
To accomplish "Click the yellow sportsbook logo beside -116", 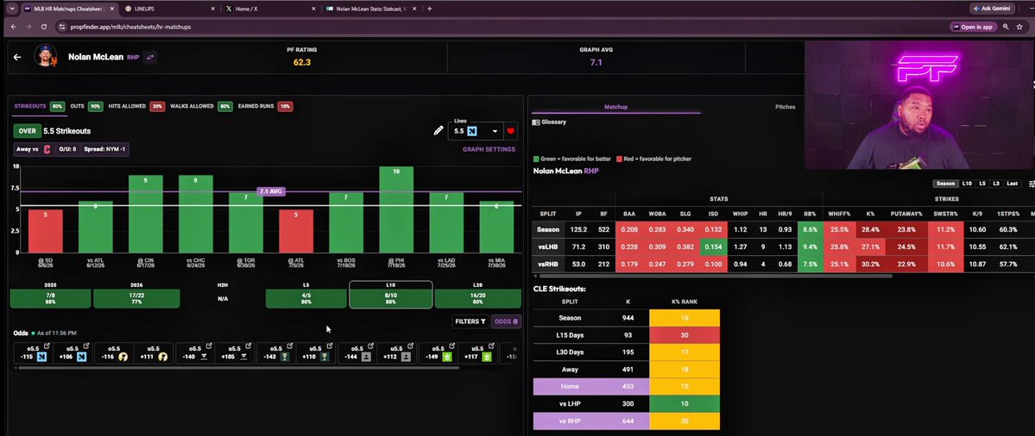I will [123, 357].
